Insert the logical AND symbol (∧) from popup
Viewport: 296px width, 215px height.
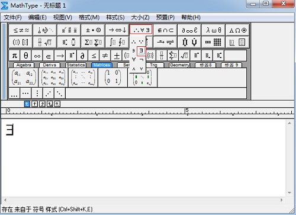pyautogui.click(x=134, y=69)
